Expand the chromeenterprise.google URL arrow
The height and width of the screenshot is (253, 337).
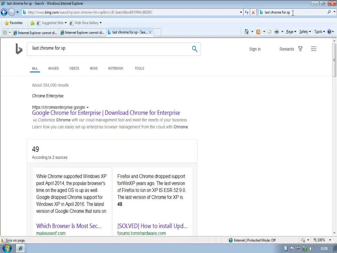(x=88, y=107)
